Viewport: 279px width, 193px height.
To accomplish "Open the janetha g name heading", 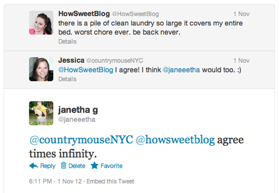I will tap(78, 110).
